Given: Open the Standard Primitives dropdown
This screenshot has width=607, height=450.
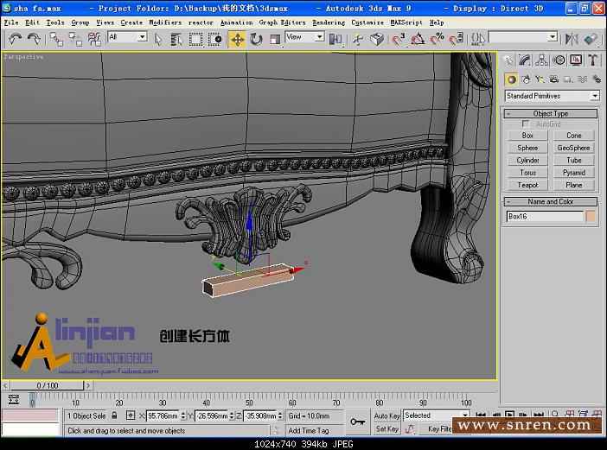Looking at the screenshot, I should pos(552,96).
